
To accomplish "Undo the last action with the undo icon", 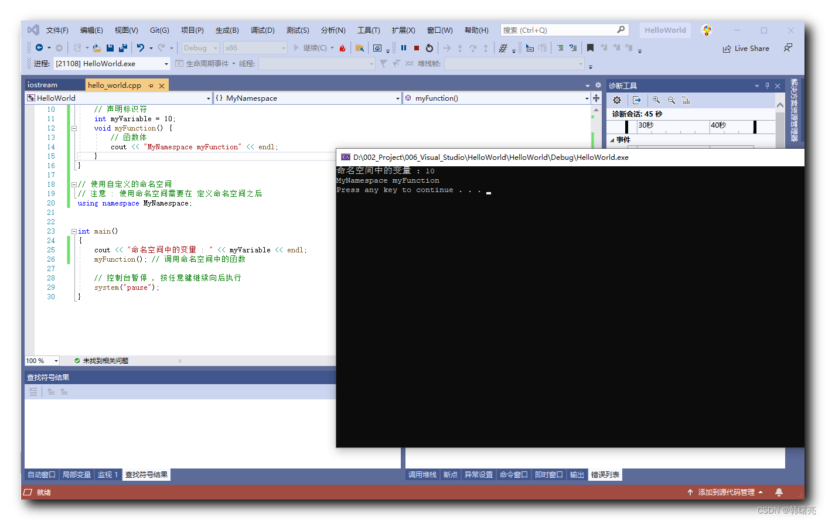I will click(141, 48).
